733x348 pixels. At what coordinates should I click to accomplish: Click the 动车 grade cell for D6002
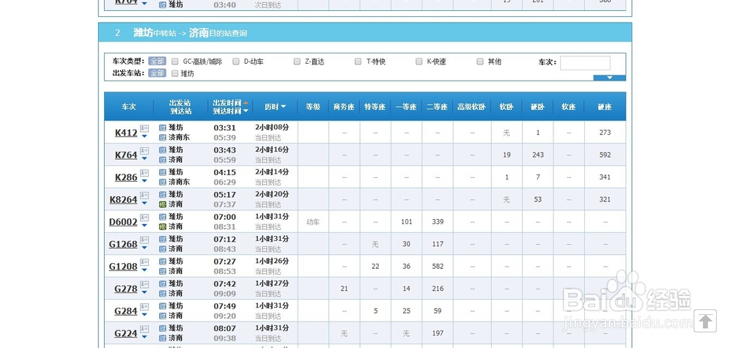pos(313,222)
